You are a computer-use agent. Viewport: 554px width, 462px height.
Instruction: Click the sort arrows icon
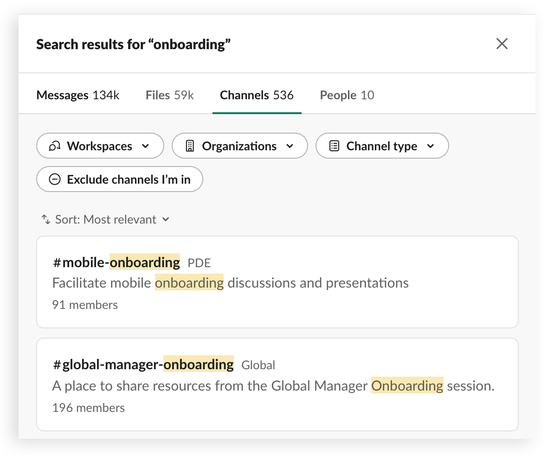(46, 219)
